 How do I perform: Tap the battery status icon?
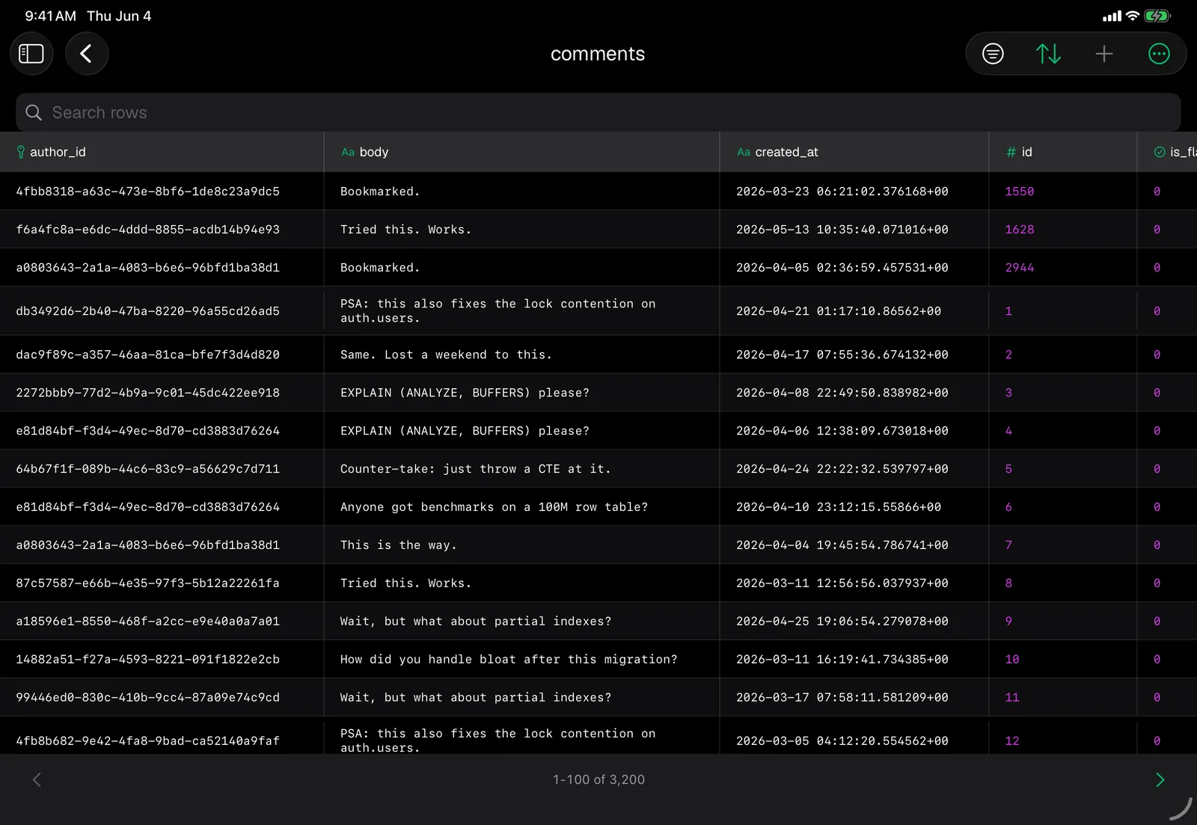tap(1157, 16)
